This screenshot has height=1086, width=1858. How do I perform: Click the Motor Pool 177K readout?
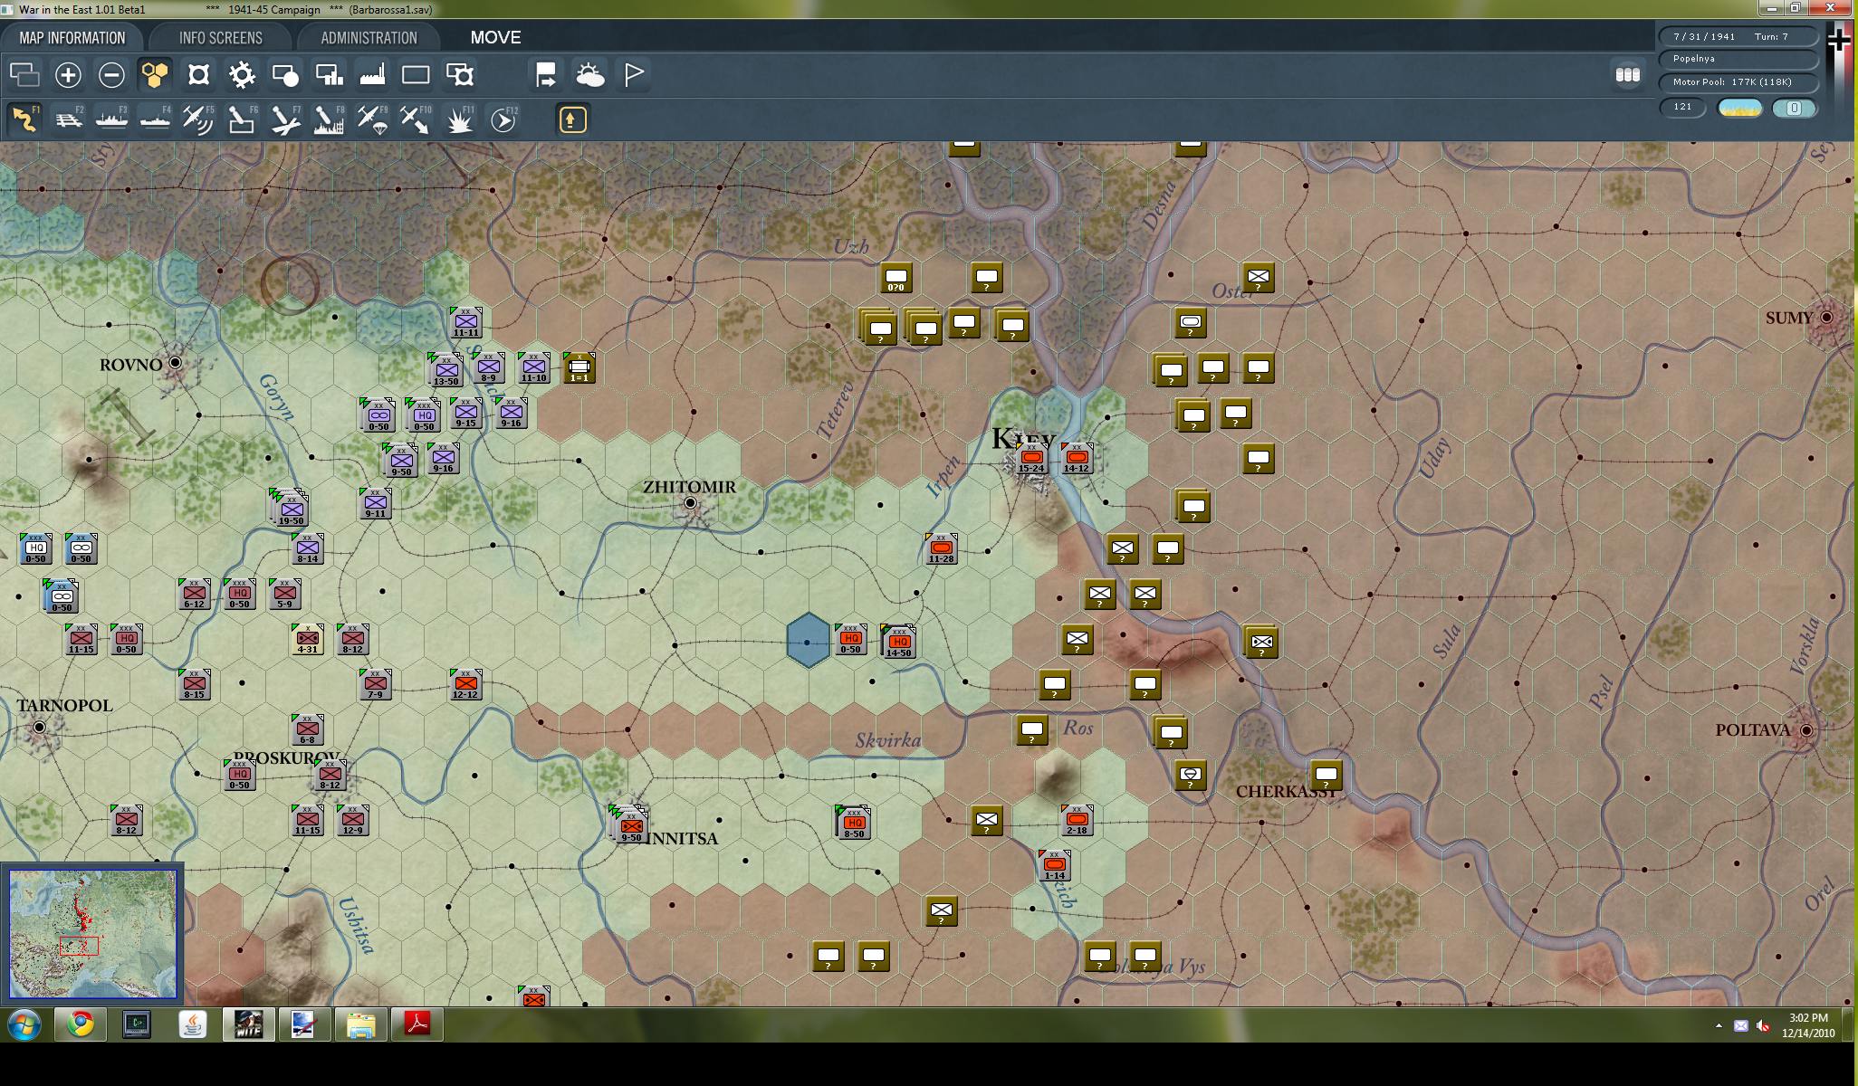coord(1738,82)
